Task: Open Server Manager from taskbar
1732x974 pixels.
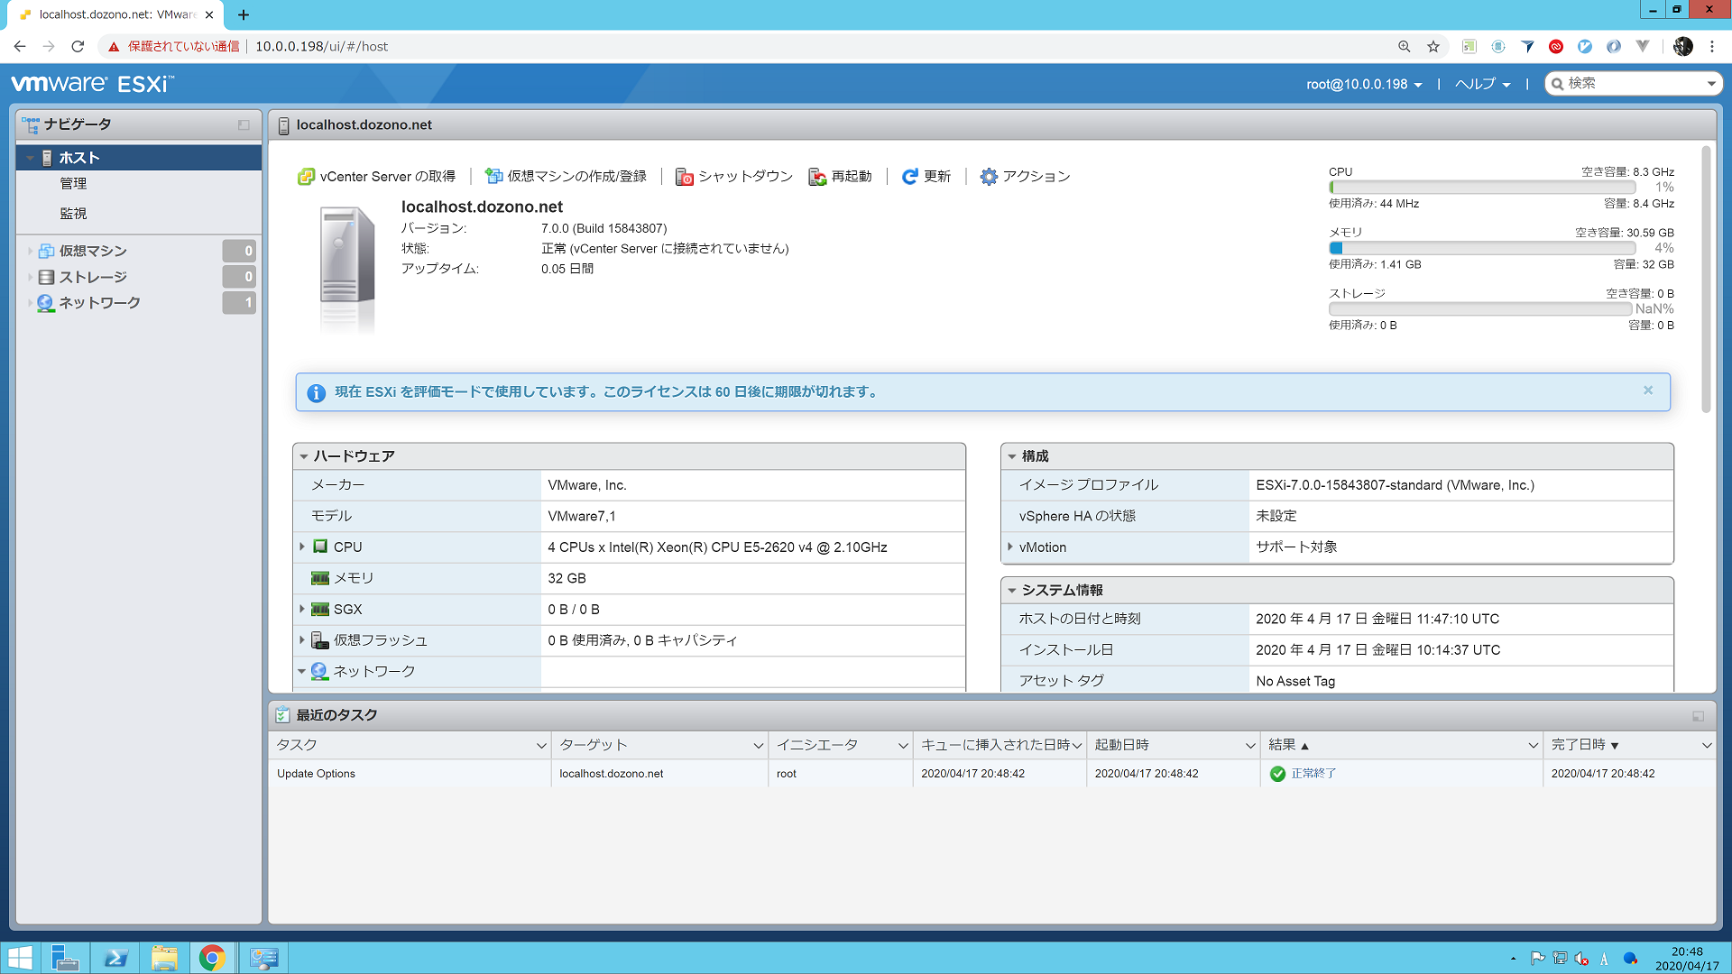Action: 65,958
